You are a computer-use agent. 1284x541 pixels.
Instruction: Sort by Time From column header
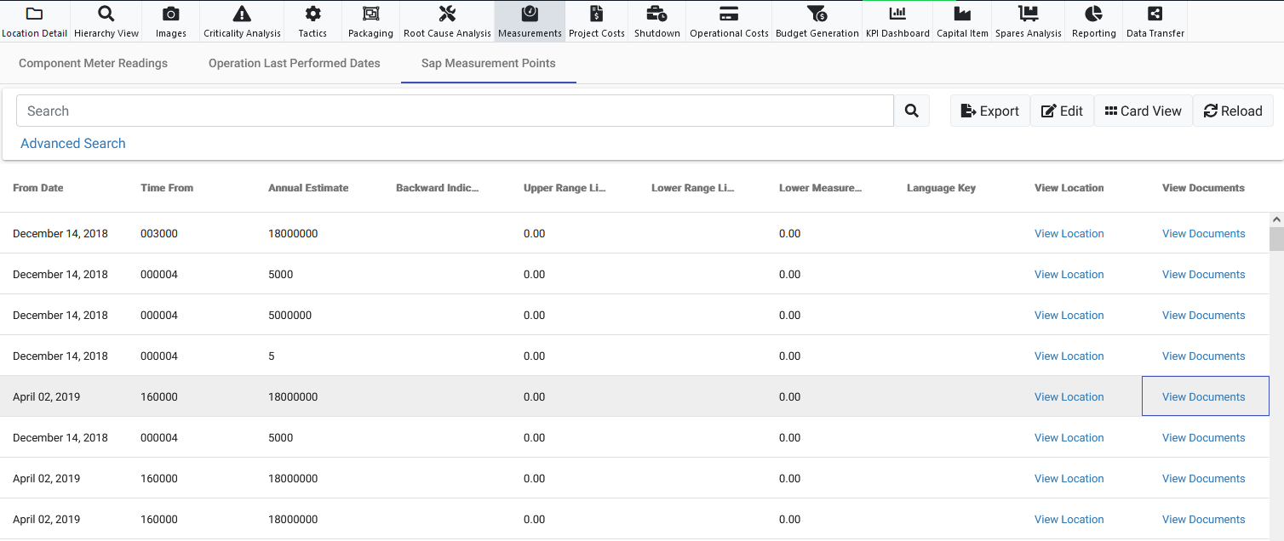tap(167, 188)
